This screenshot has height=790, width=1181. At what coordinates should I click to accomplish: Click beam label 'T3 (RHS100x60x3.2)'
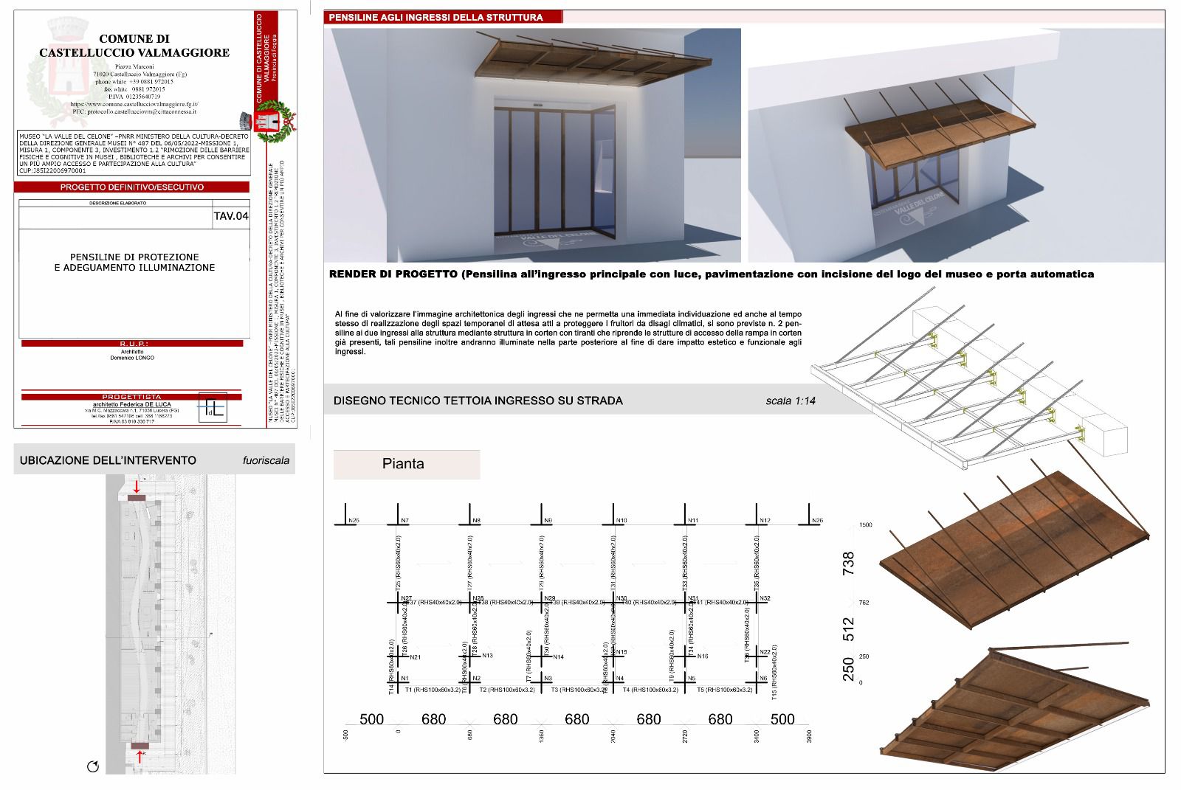(x=579, y=690)
